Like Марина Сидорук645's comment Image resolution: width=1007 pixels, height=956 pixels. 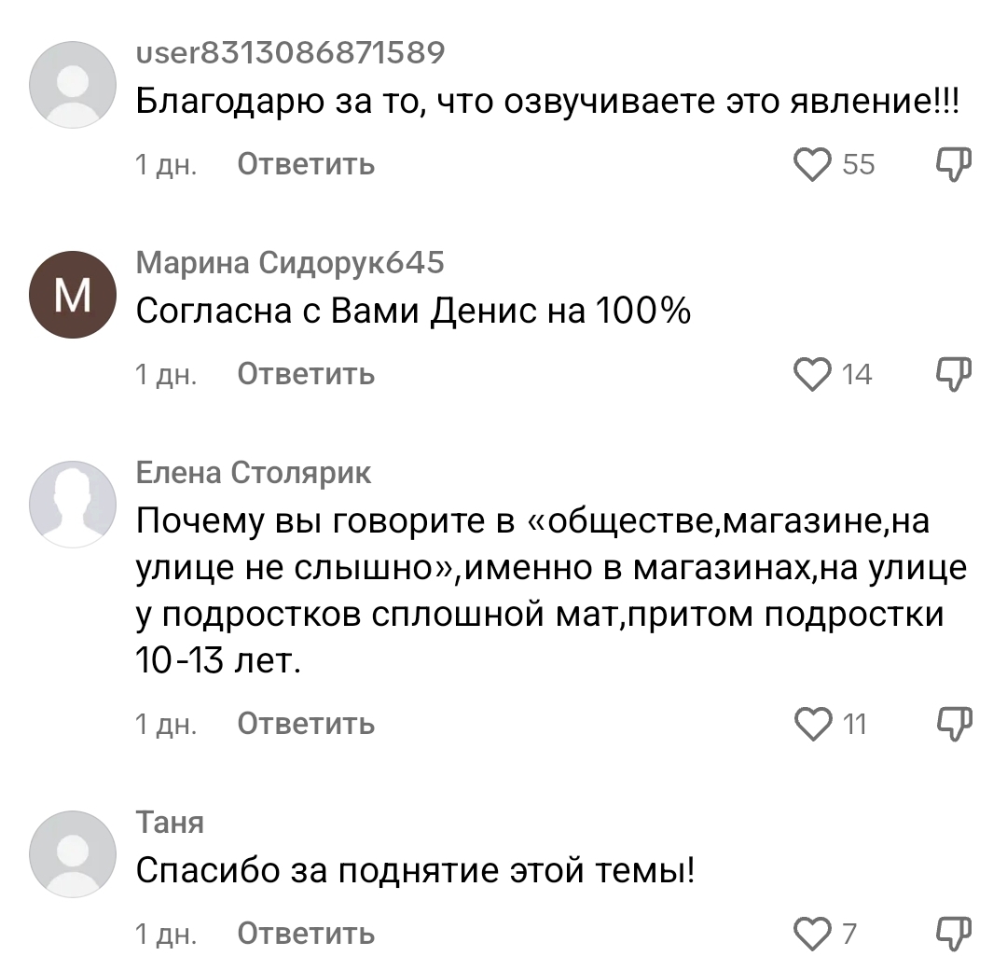(812, 374)
